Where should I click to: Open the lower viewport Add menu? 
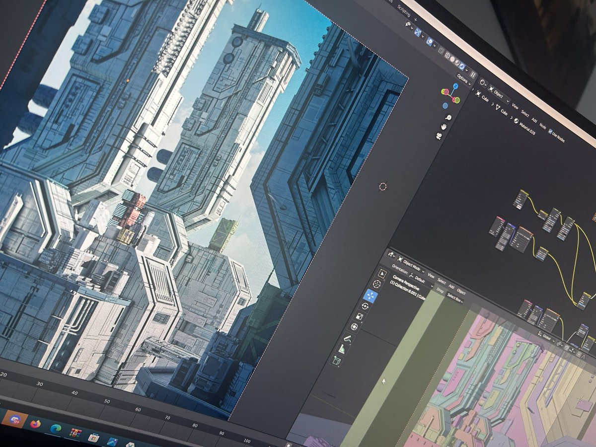click(451, 287)
